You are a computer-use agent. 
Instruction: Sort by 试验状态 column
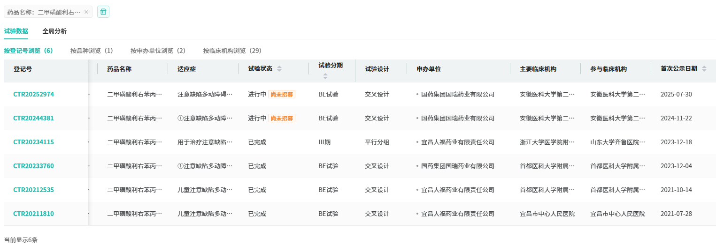[x=279, y=69]
